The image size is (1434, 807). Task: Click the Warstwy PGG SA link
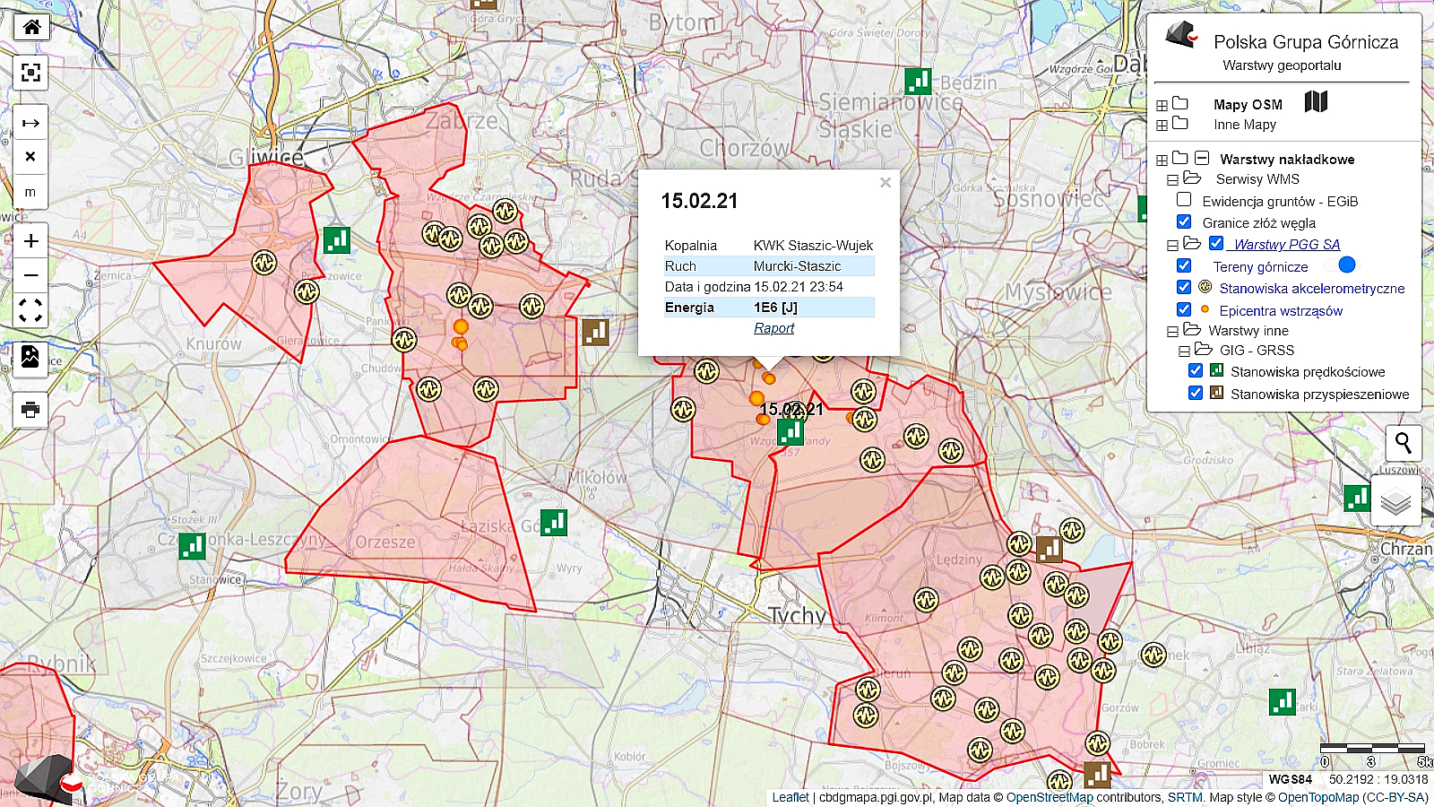click(x=1286, y=244)
